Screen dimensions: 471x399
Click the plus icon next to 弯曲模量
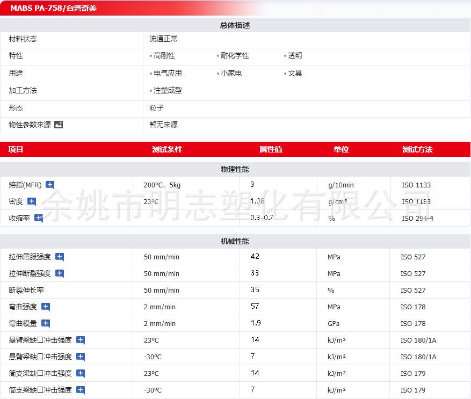pyautogui.click(x=46, y=323)
